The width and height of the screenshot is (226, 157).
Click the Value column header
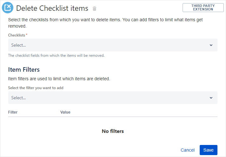65,112
